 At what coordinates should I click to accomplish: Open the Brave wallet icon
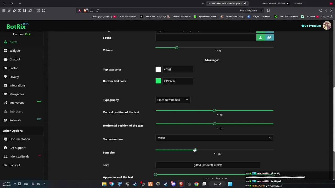pos(19,10)
